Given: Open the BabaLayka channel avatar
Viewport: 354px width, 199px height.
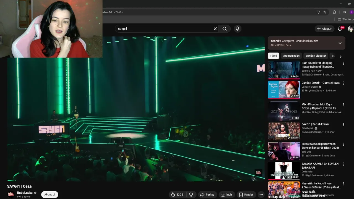Looking at the screenshot, I should (x=11, y=195).
